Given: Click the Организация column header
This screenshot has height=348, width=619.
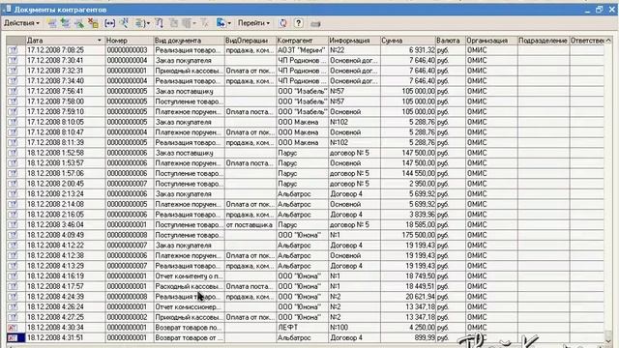Looking at the screenshot, I should coord(491,41).
